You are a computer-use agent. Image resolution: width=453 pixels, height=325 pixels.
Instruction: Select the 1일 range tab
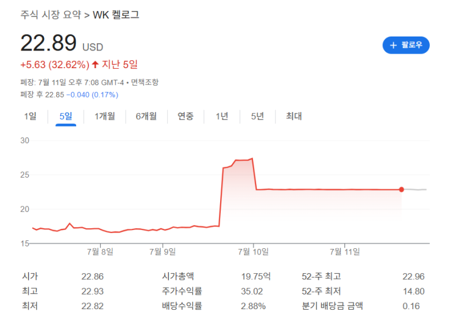point(30,116)
